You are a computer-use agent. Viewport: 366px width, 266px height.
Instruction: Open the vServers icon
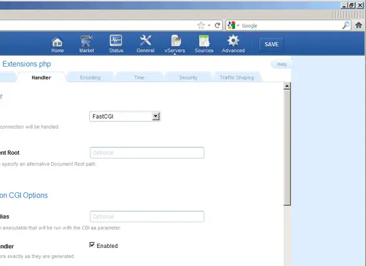pyautogui.click(x=175, y=41)
